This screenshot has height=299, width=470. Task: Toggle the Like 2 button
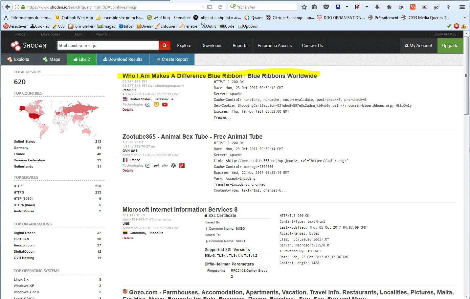pos(82,59)
